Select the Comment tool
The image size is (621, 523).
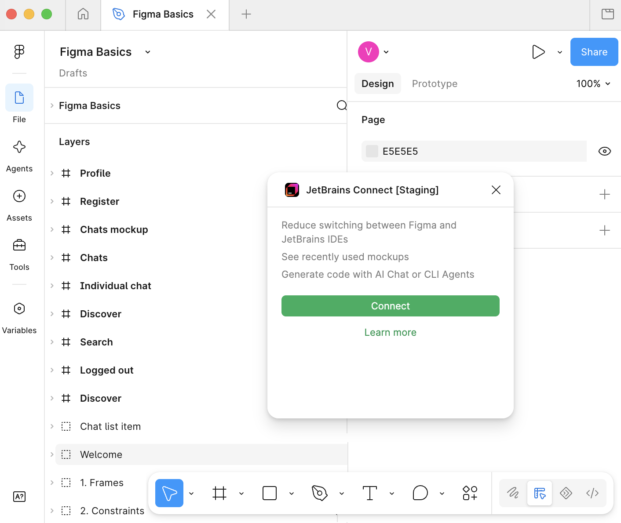420,493
